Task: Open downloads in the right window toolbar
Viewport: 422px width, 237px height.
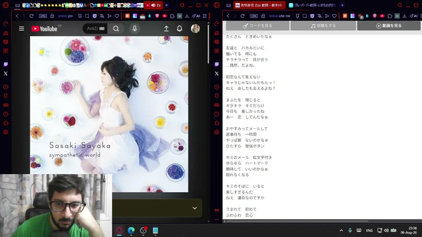Action: 405,16
